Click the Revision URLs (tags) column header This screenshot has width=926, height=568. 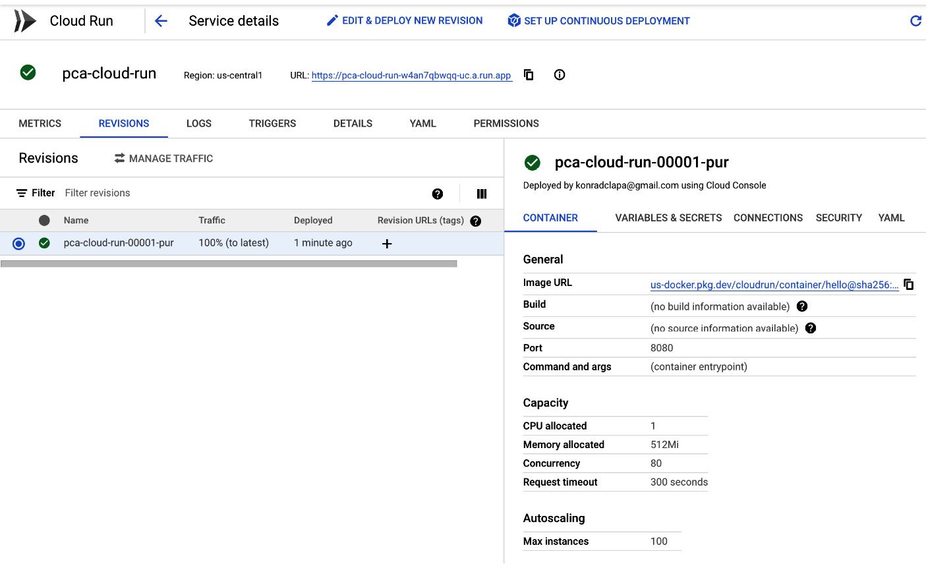(420, 221)
